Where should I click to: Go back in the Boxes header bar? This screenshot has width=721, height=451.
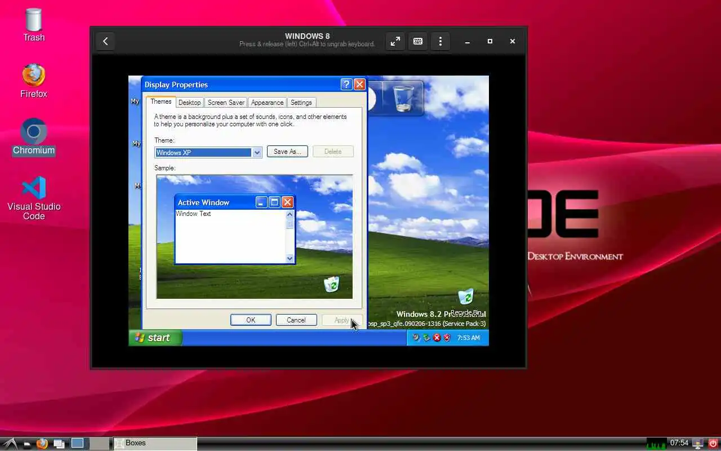click(105, 41)
